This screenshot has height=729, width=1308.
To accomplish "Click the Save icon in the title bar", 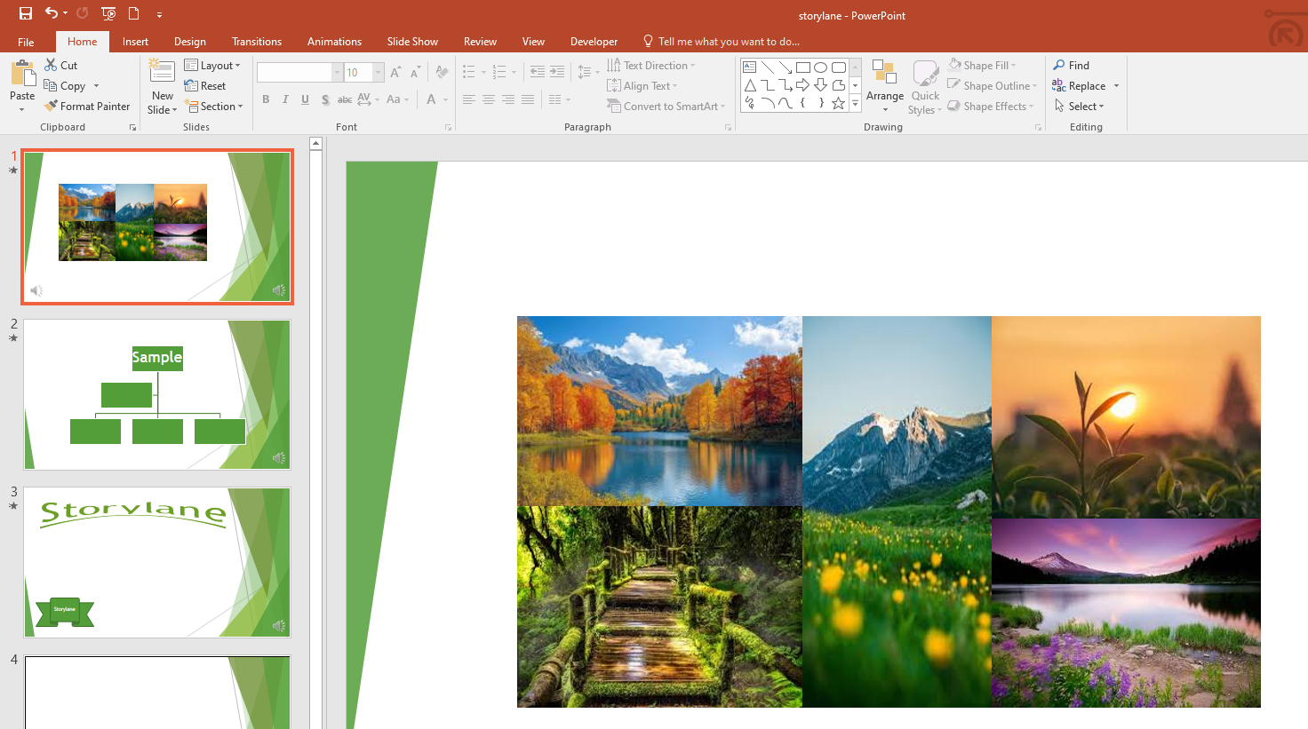I will click(25, 13).
